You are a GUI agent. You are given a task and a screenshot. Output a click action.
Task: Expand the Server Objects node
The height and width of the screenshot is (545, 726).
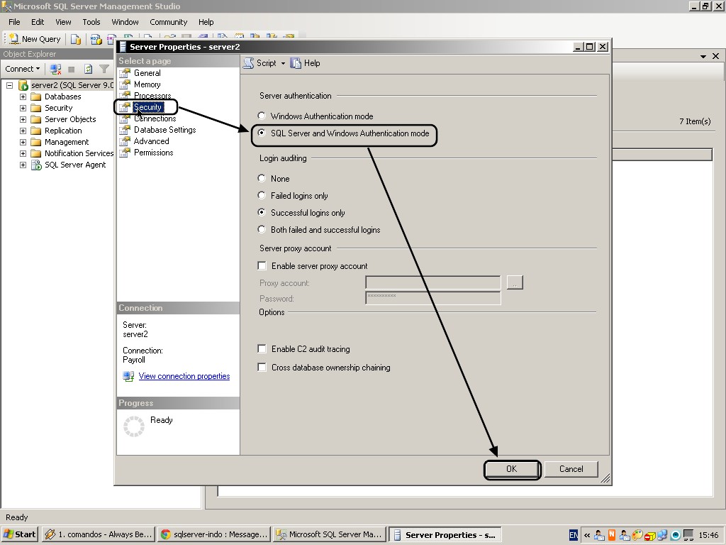[23, 119]
